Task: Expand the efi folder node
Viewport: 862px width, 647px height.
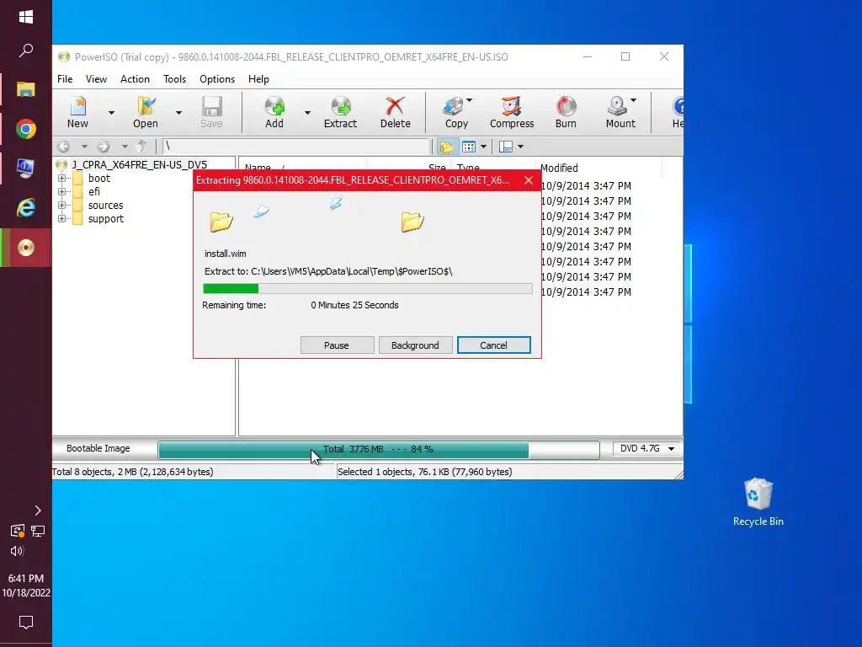Action: coord(61,191)
